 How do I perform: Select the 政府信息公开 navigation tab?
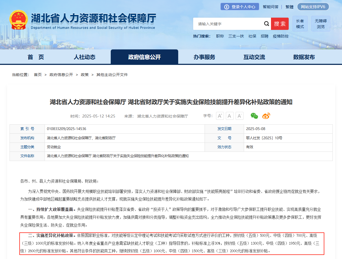[x=144, y=57]
